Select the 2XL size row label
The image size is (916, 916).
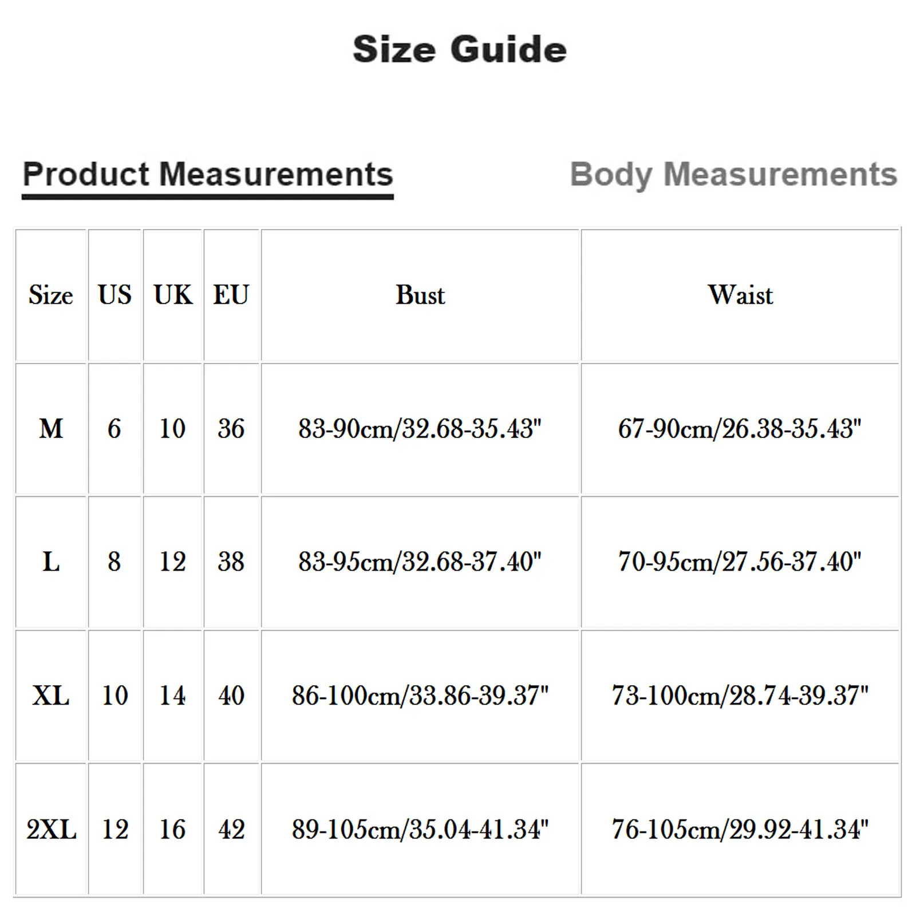coord(51,829)
